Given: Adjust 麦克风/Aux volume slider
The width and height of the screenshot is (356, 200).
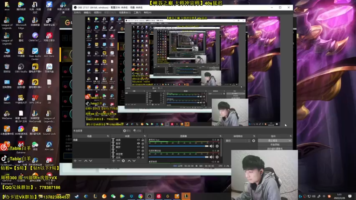Looking at the screenshot, I should pyautogui.click(x=178, y=146).
